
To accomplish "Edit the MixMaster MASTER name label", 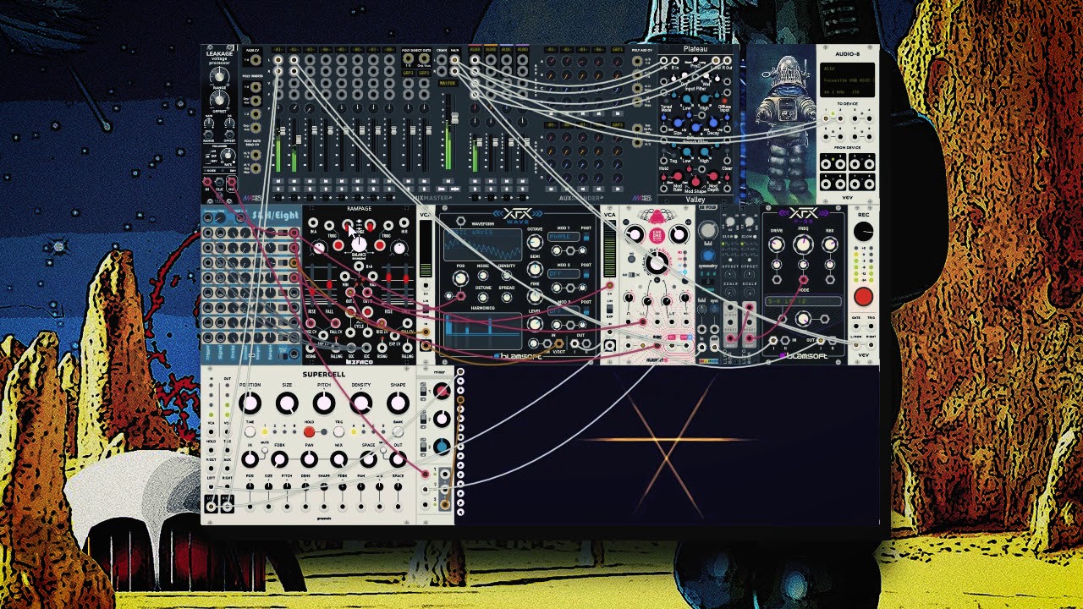I will coord(448,83).
